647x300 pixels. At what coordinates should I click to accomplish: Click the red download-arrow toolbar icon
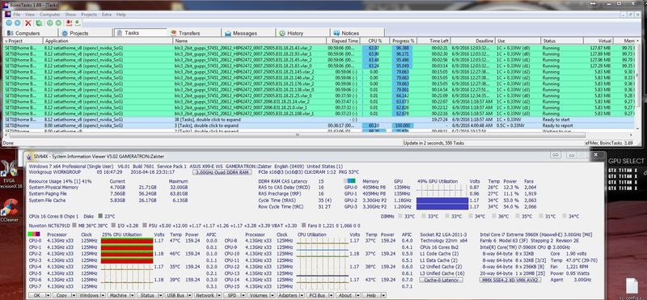70,23
